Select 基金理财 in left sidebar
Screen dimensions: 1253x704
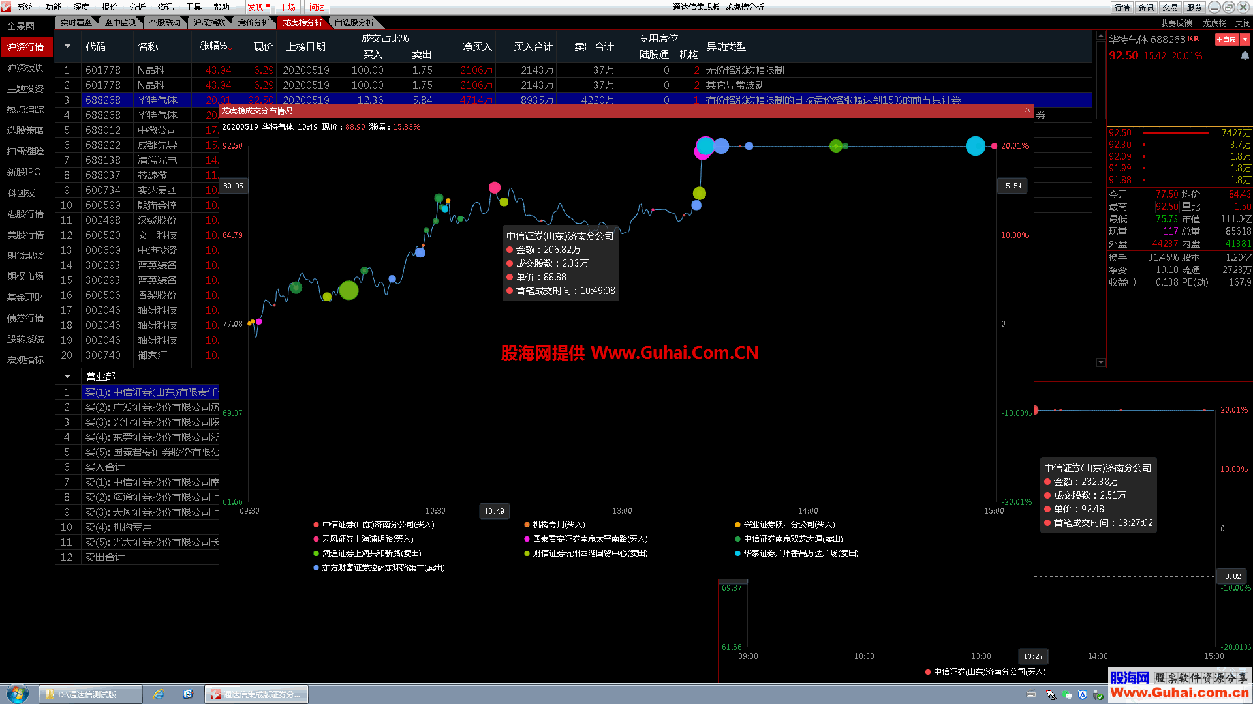[x=25, y=297]
